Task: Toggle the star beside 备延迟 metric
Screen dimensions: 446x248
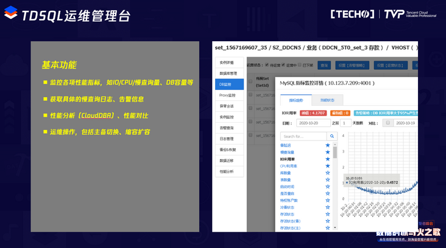Action: click(328, 145)
